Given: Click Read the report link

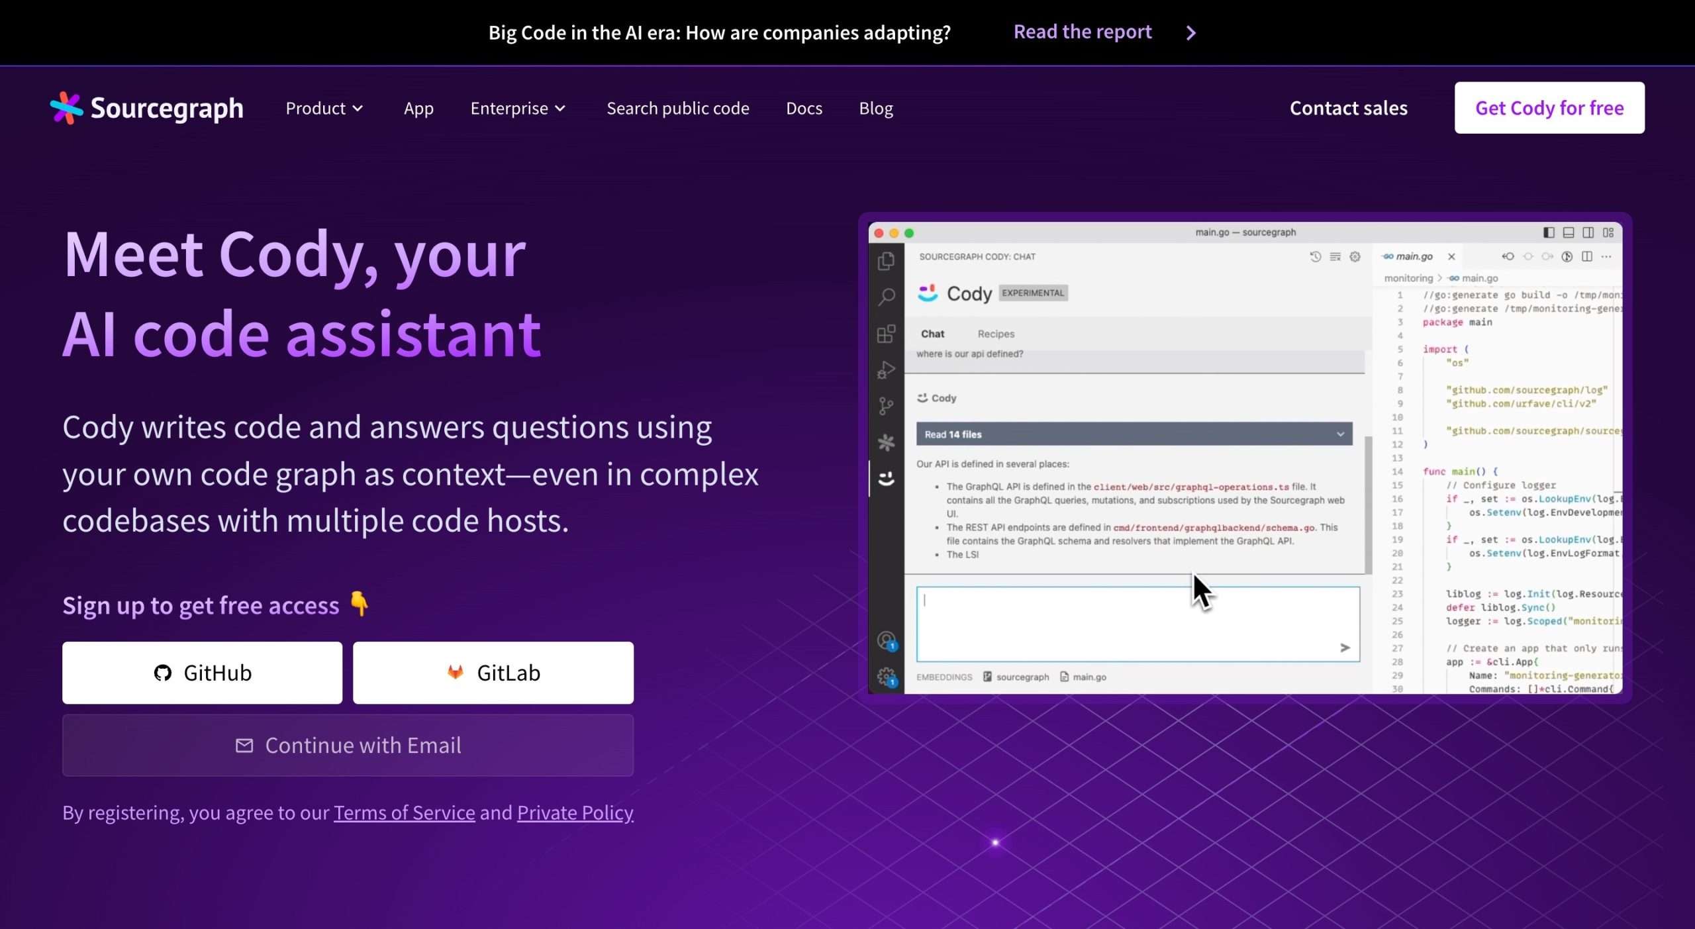Looking at the screenshot, I should coord(1083,32).
